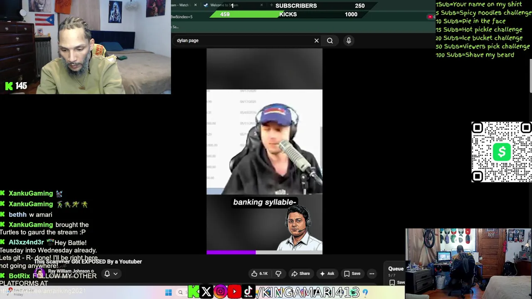Start voice search with microphone icon
Viewport: 532px width, 299px height.
(349, 41)
